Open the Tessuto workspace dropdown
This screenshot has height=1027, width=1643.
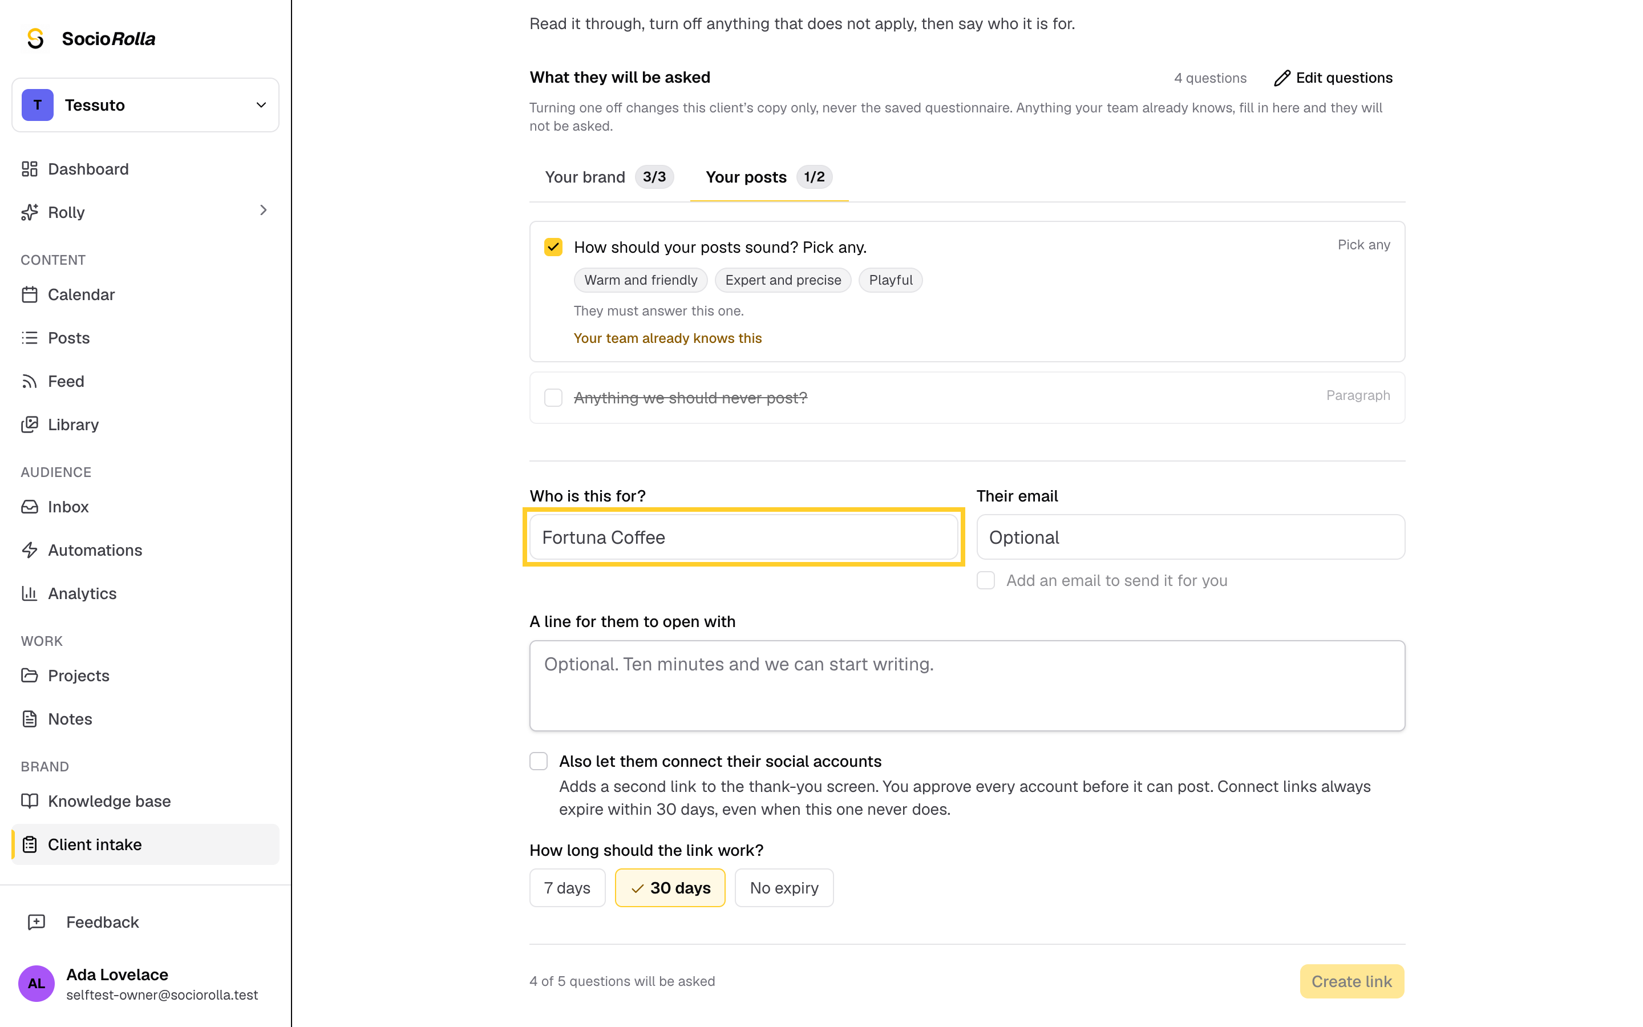pos(145,106)
